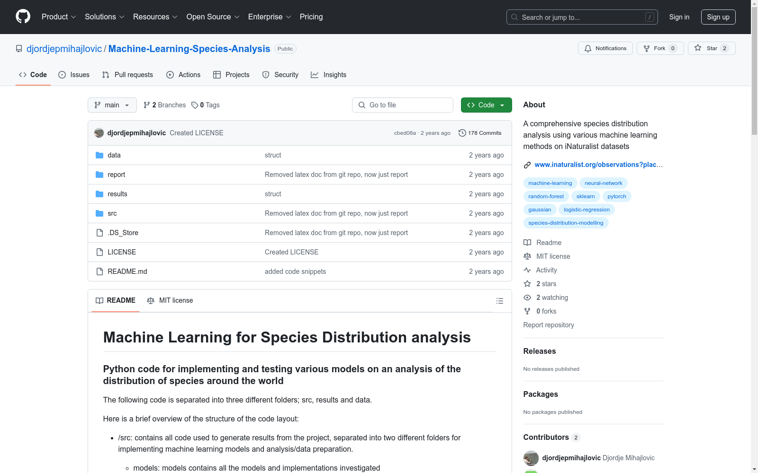This screenshot has height=473, width=758.
Task: Click the search magnifier icon in header
Action: click(514, 17)
